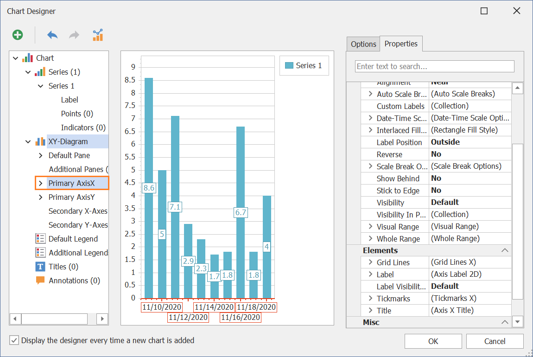Collapse the Series (1) tree node
The image size is (533, 357).
[x=28, y=72]
